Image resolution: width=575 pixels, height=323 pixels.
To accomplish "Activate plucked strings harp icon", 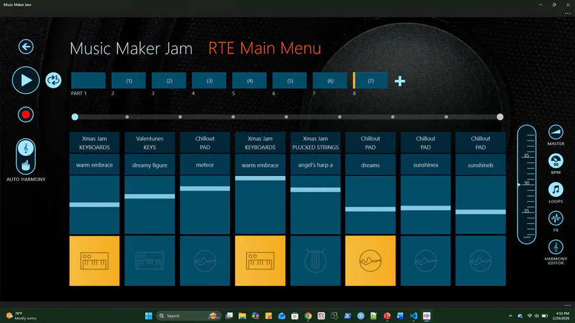I will [316, 260].
